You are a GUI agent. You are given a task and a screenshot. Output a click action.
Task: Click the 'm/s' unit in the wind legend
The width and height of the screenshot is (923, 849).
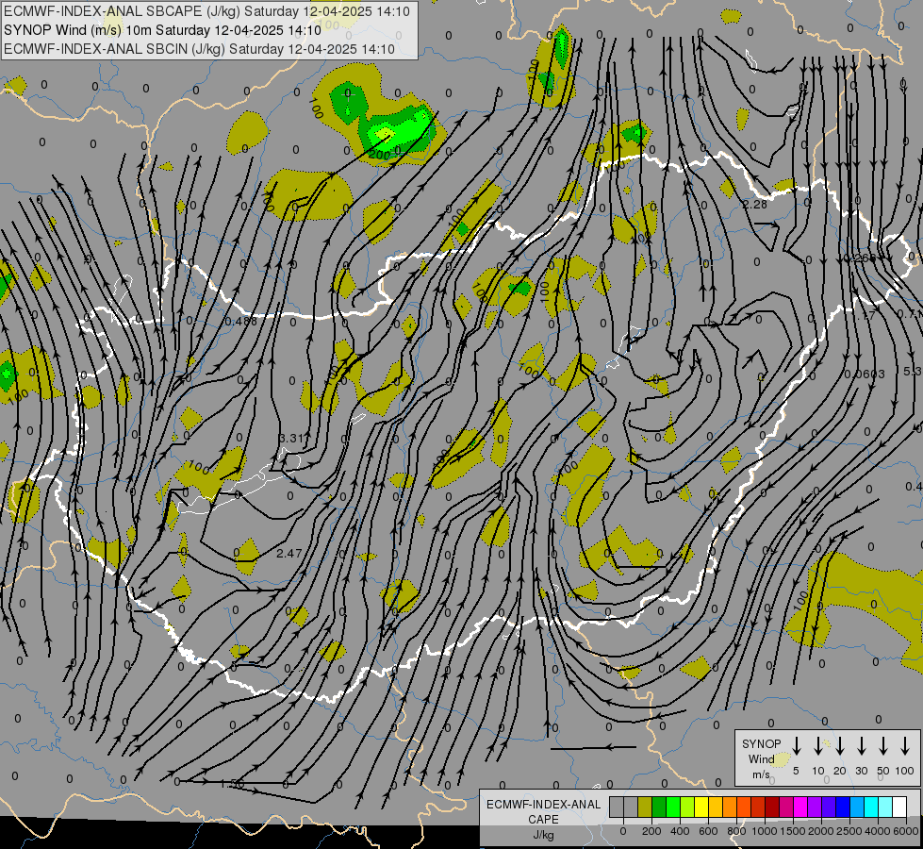[x=761, y=774]
